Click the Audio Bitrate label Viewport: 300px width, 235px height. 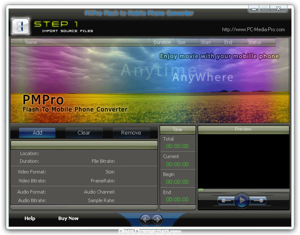pos(32,200)
